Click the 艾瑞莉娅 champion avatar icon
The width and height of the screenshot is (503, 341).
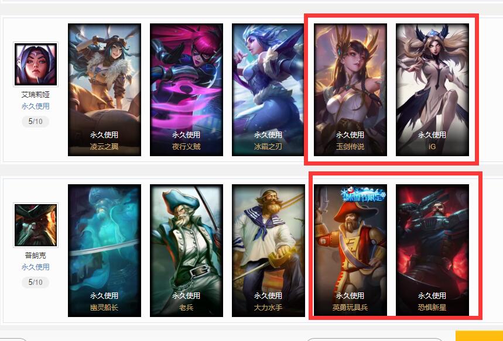[x=36, y=64]
